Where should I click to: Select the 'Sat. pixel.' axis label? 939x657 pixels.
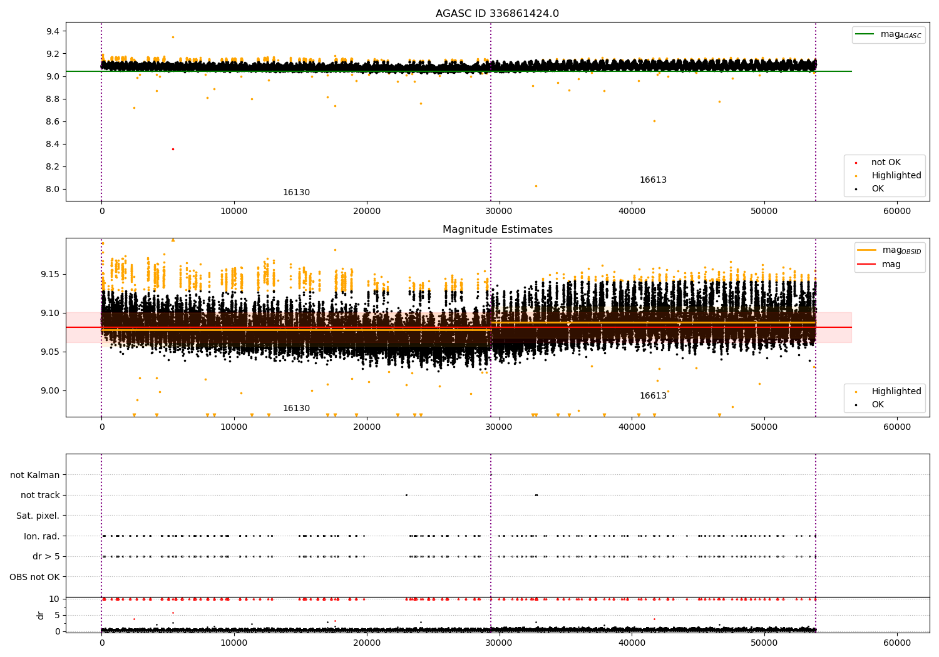click(38, 516)
